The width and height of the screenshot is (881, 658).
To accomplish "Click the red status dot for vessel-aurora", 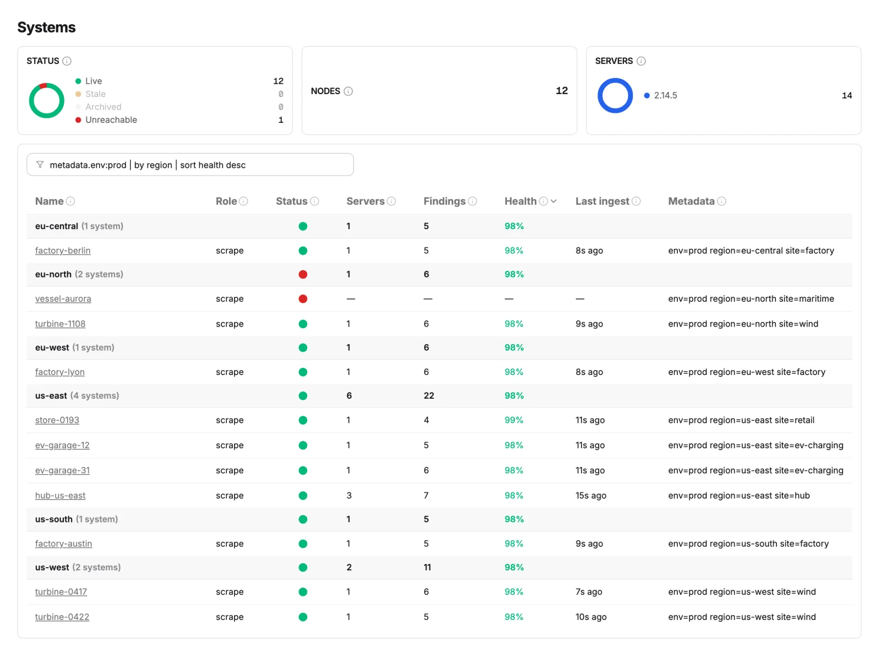I will point(303,299).
